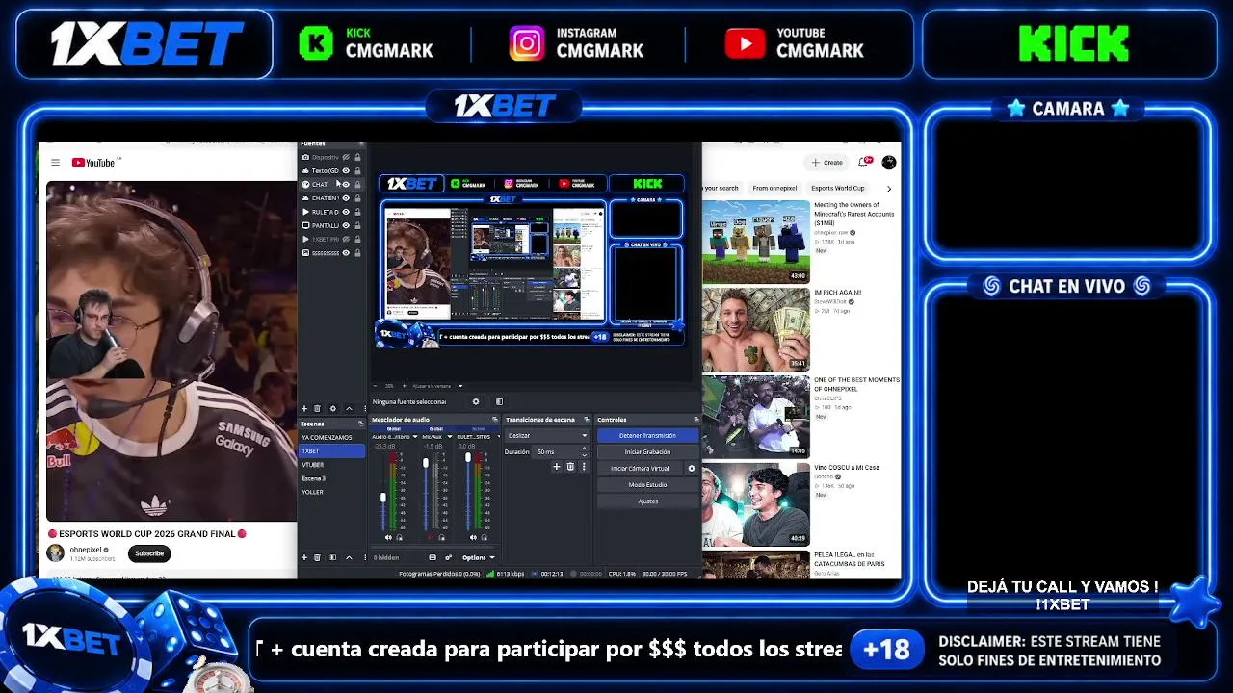
Task: Undock the Escenas panel
Action: pos(360,423)
